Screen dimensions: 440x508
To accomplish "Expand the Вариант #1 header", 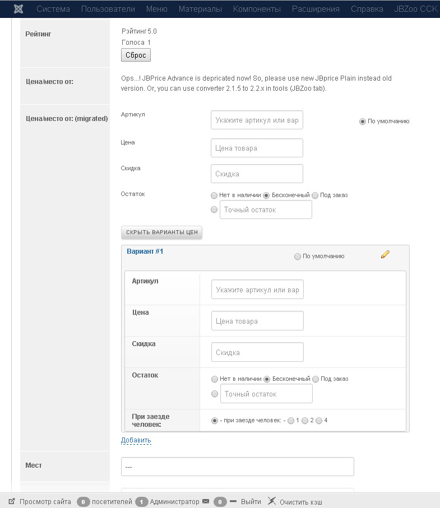I will [145, 251].
